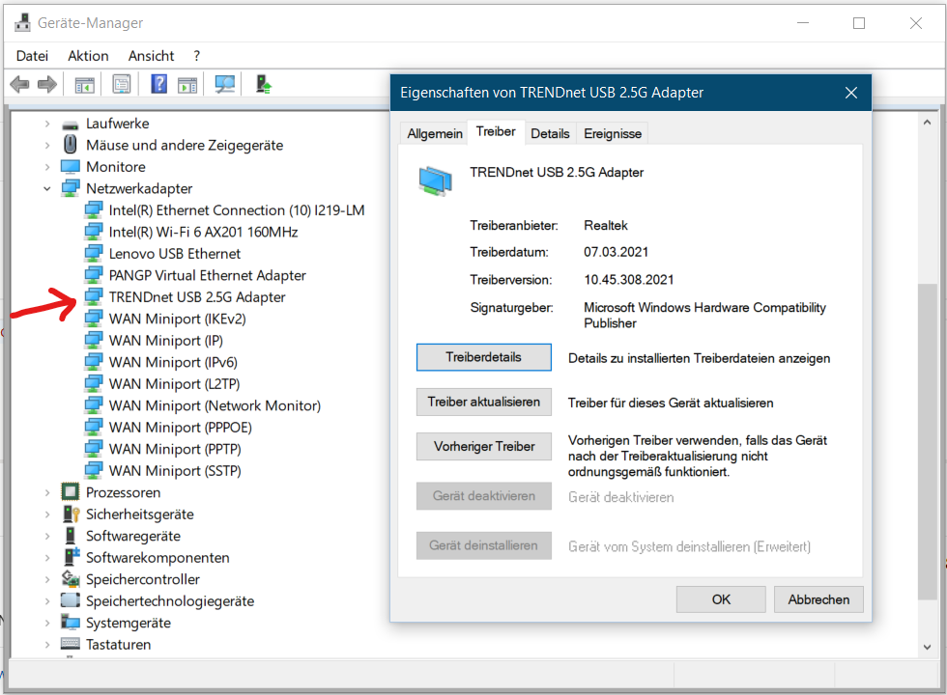The height and width of the screenshot is (695, 947).
Task: Select WAN Miniport (PPTP) entry
Action: (175, 450)
